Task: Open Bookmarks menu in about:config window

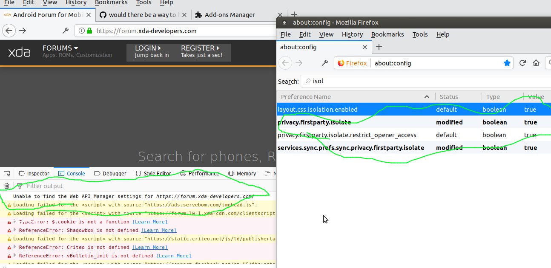Action: click(387, 34)
